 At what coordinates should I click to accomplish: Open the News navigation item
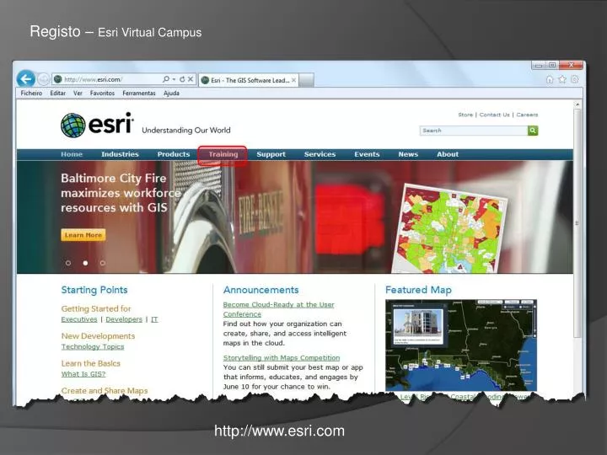[x=408, y=154]
